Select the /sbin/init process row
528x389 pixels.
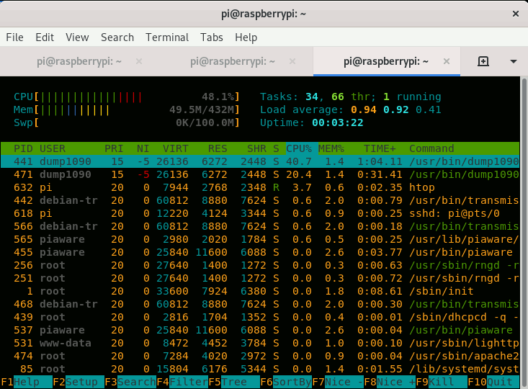pos(260,291)
